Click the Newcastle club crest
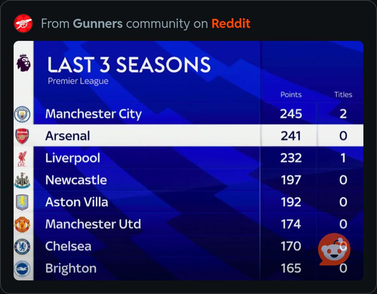 [22, 180]
